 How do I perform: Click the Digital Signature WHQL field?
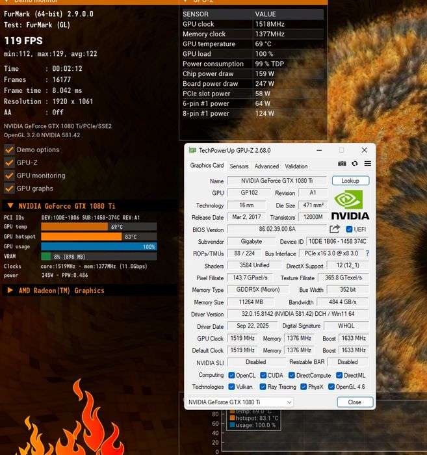[x=346, y=326]
